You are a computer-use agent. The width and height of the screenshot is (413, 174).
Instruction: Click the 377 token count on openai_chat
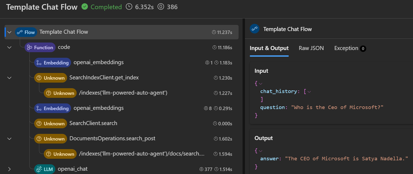[208, 169]
